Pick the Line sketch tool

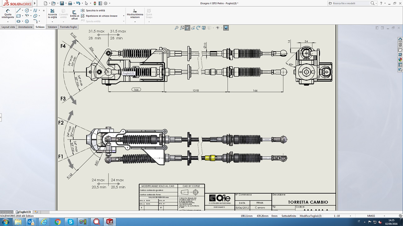coord(19,11)
